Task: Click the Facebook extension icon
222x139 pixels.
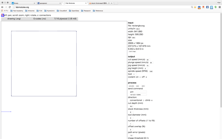Action: (x=208, y=7)
